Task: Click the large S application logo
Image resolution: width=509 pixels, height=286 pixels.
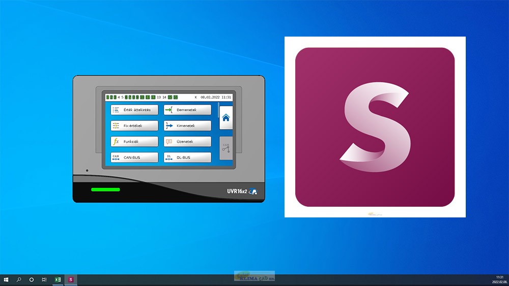Action: point(375,127)
